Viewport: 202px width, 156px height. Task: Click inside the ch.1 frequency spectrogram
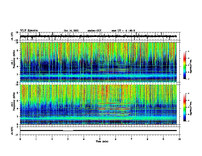pyautogui.click(x=98, y=62)
